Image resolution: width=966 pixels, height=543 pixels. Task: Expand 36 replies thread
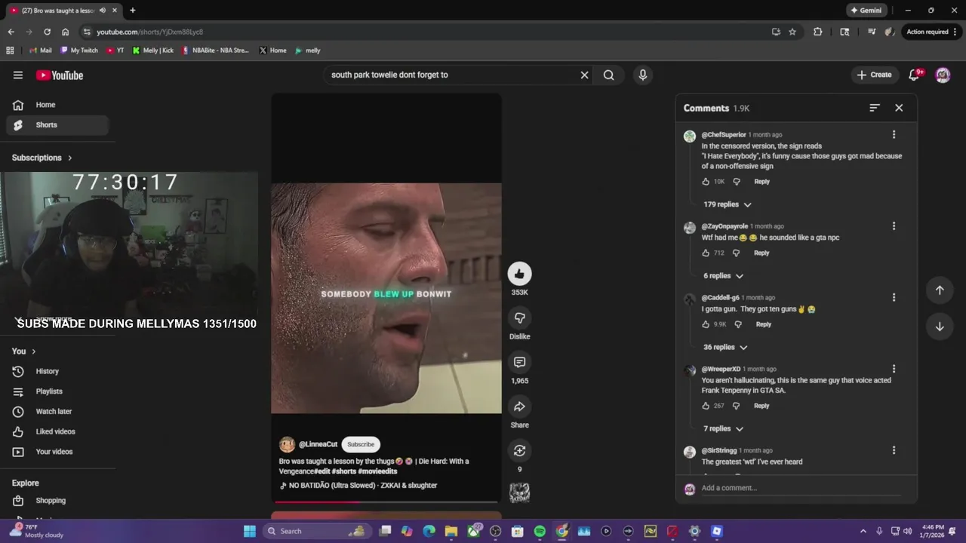click(x=725, y=348)
